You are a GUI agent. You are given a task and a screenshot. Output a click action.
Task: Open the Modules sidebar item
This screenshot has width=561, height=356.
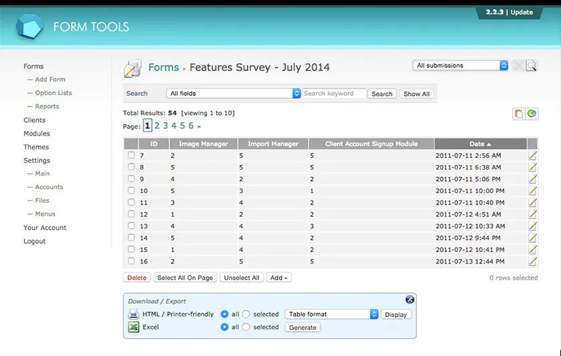tap(37, 133)
